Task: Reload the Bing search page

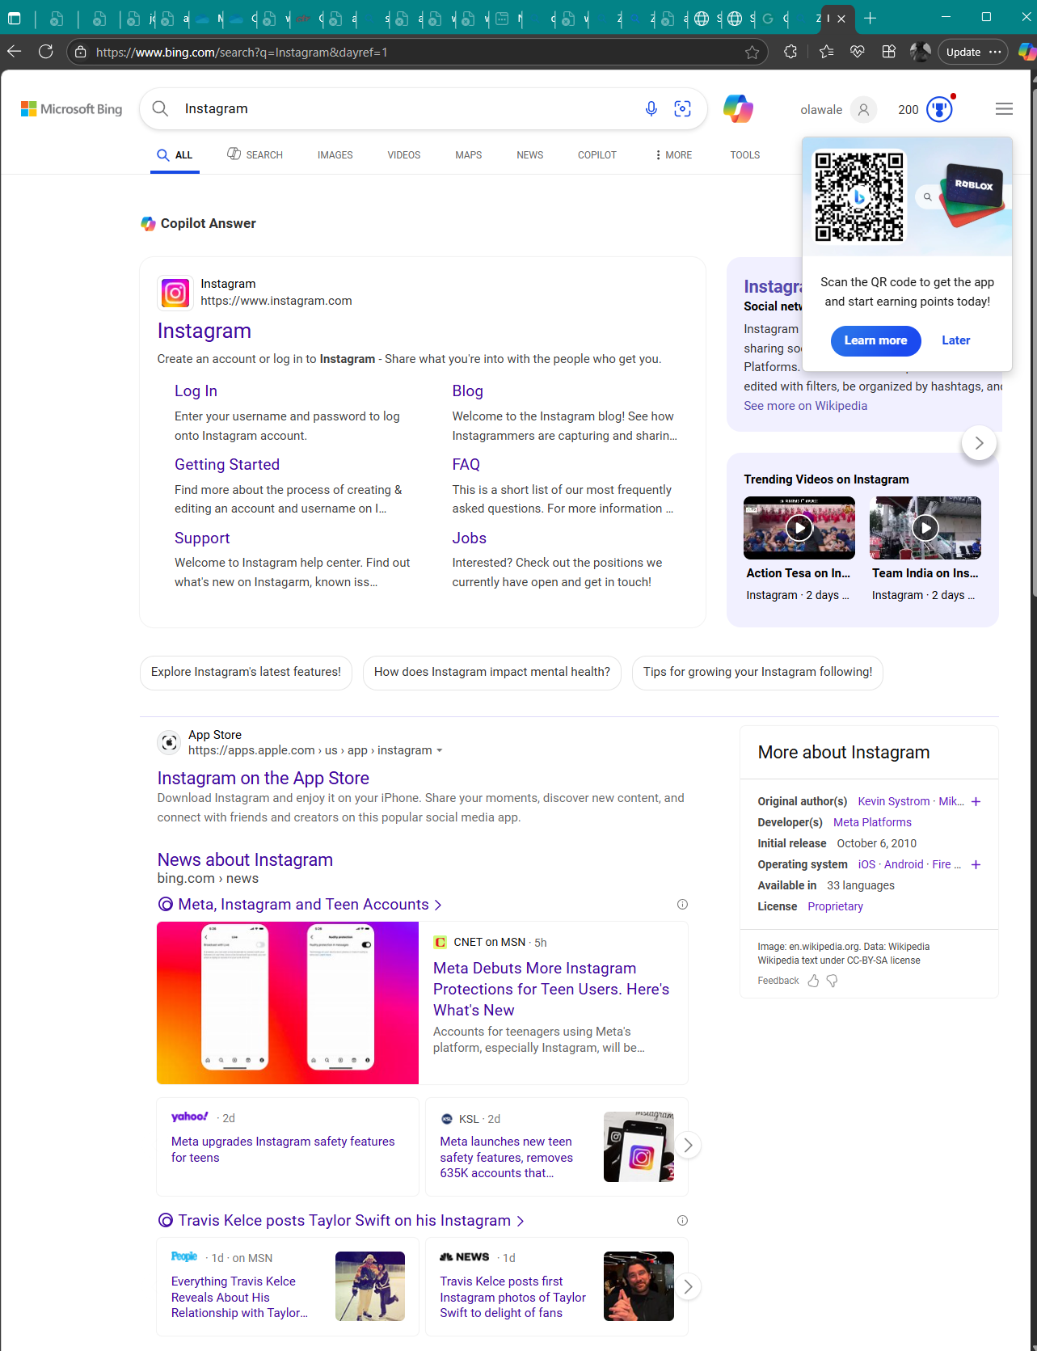Action: tap(46, 52)
